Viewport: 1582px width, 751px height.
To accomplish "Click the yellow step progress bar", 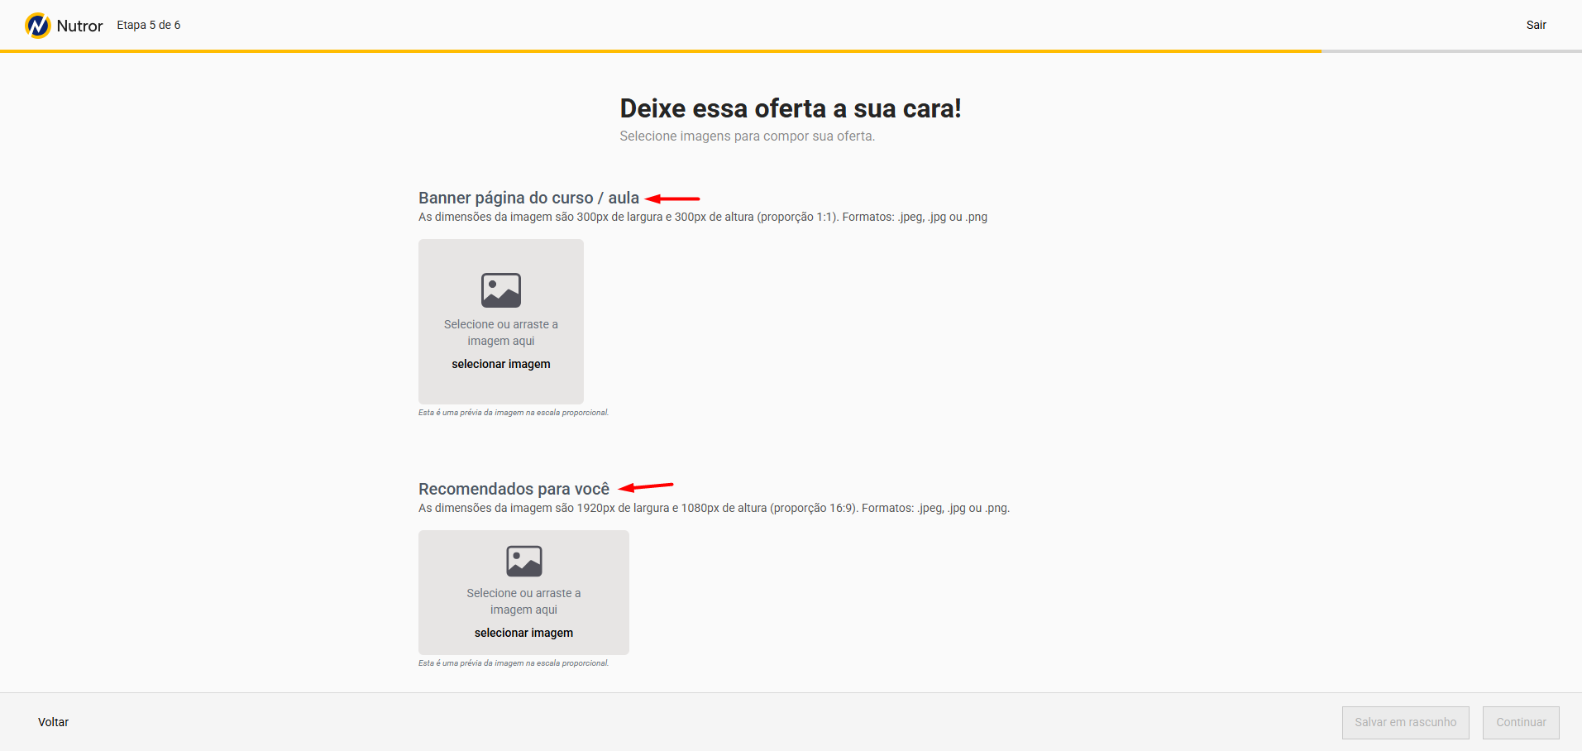I will (x=662, y=51).
